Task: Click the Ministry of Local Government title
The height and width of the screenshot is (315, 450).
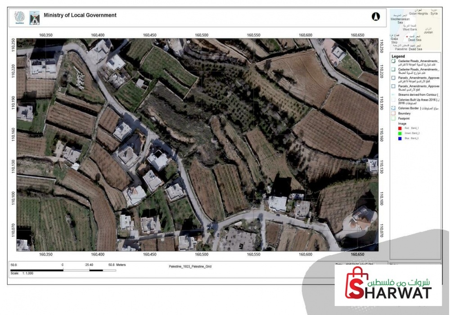Action: (80, 15)
